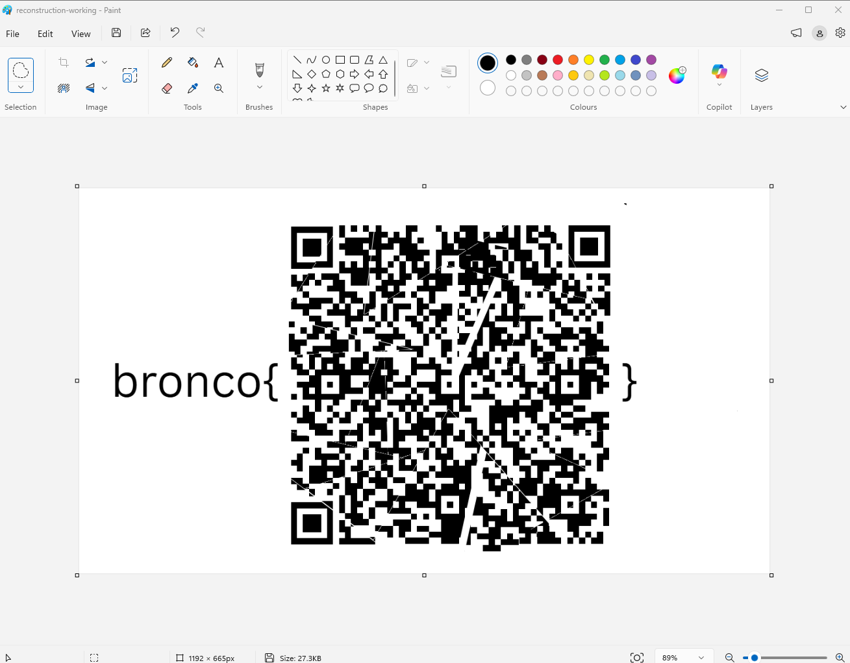Click the Redo arrow
Viewport: 850px width, 663px height.
pos(201,32)
